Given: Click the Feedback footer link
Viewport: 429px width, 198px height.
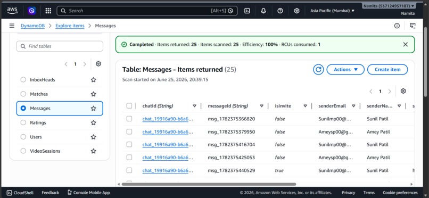Looking at the screenshot, I should point(51,193).
